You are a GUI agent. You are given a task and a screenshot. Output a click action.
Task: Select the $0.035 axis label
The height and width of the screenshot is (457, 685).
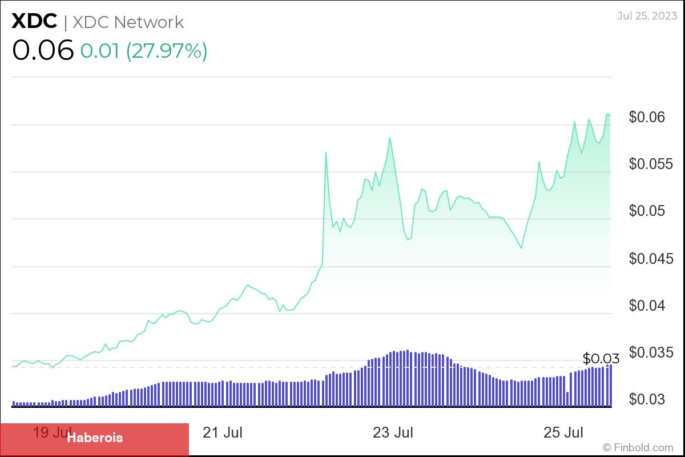click(x=651, y=352)
